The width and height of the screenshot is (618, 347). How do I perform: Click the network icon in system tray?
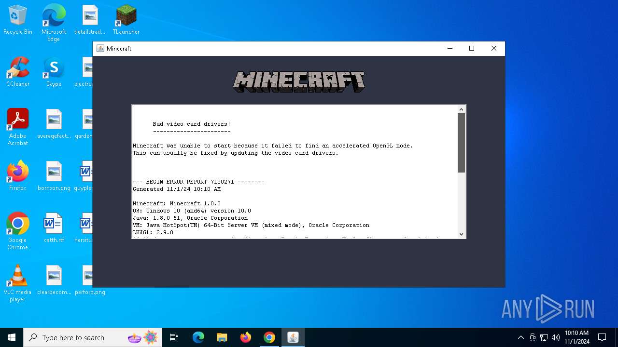pyautogui.click(x=544, y=337)
